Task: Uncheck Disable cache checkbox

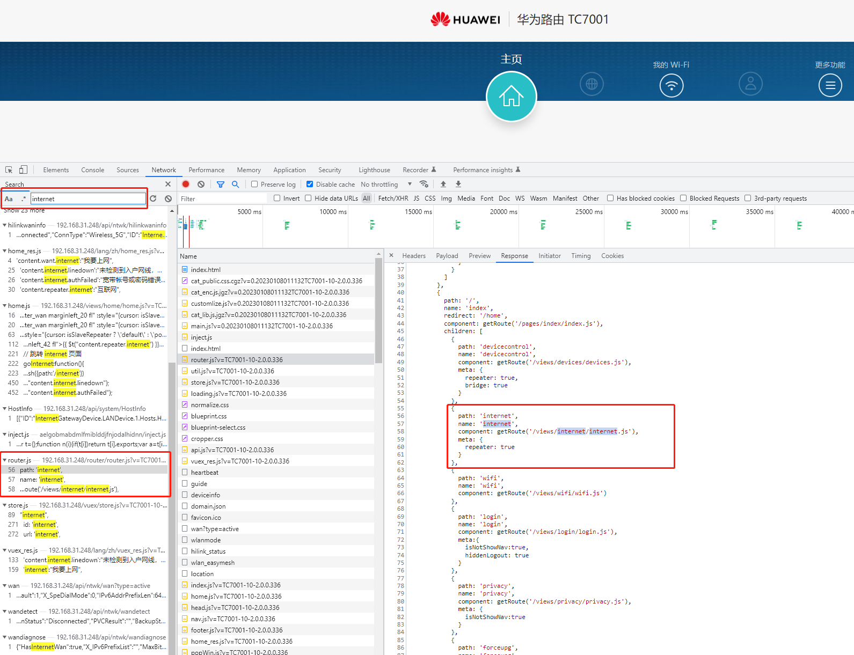Action: point(310,184)
